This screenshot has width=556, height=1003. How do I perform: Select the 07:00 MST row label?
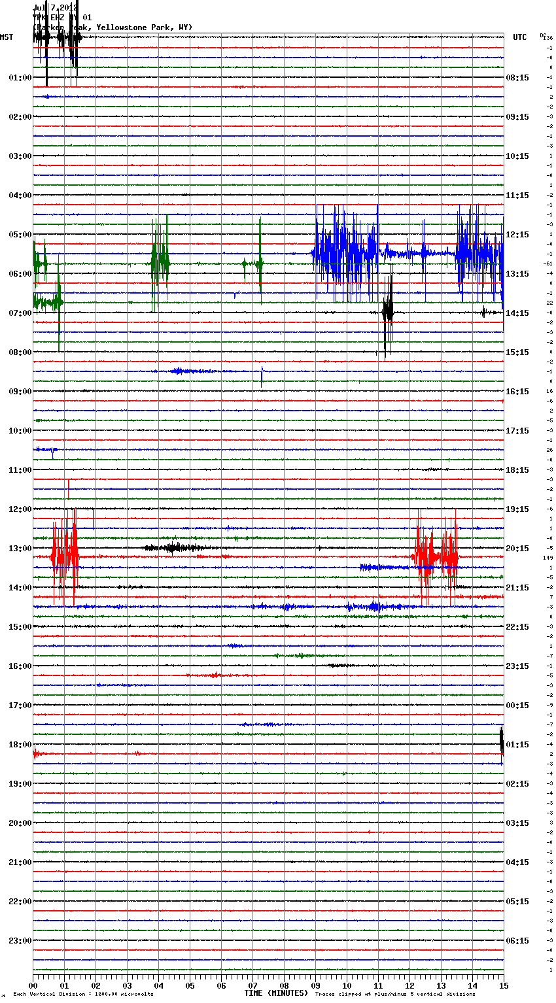(x=20, y=313)
